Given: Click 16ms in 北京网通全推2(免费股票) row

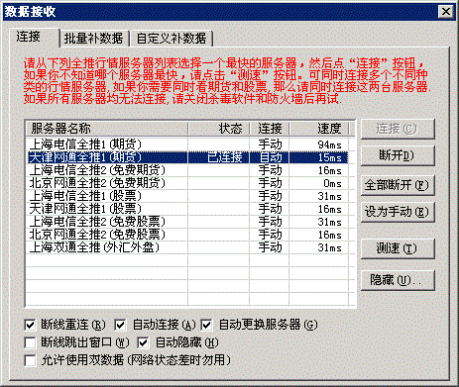Looking at the screenshot, I should point(329,235).
